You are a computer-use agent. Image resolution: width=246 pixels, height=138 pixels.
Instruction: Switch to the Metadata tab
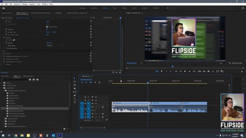tap(59, 13)
